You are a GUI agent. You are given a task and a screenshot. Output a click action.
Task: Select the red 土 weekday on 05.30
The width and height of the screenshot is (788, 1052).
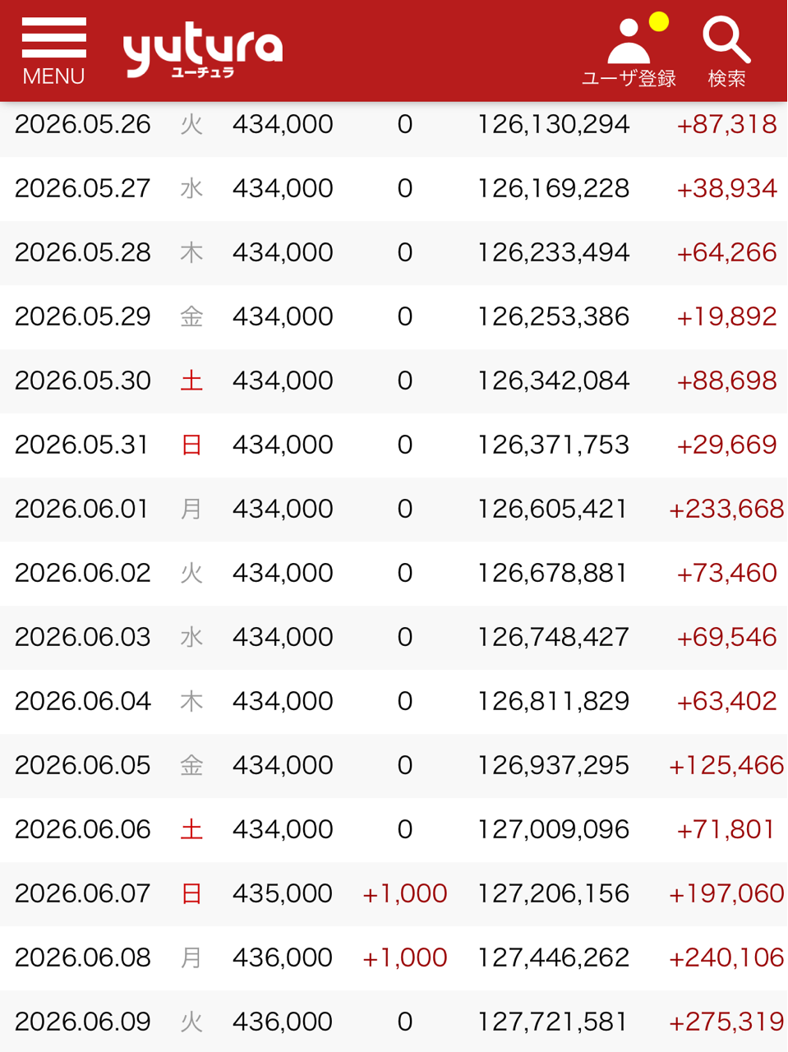tap(191, 381)
